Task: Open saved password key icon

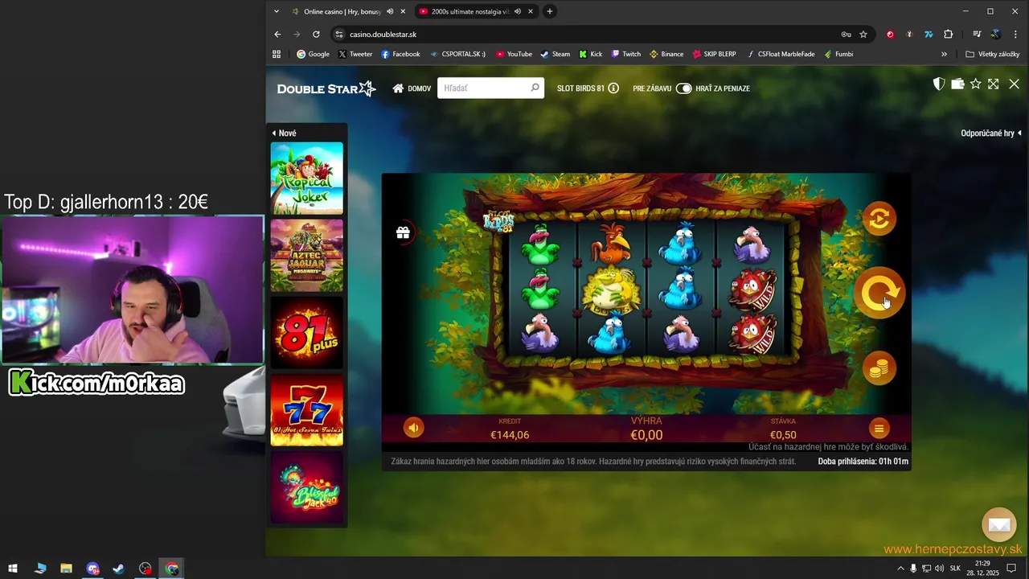Action: click(x=846, y=35)
